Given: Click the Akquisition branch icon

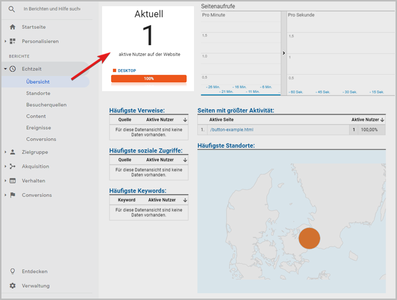Looking at the screenshot, I should (x=12, y=166).
